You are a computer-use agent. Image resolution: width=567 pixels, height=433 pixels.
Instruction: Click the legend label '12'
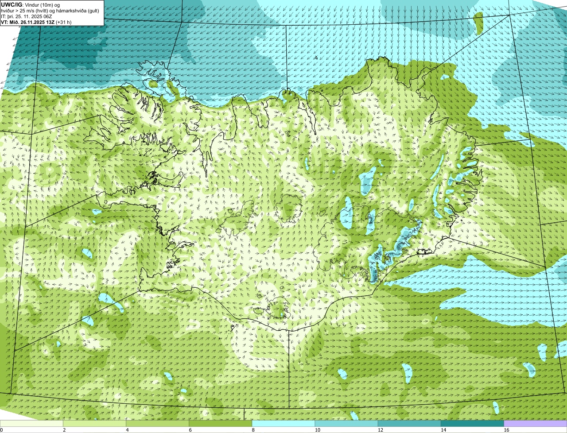point(380,430)
